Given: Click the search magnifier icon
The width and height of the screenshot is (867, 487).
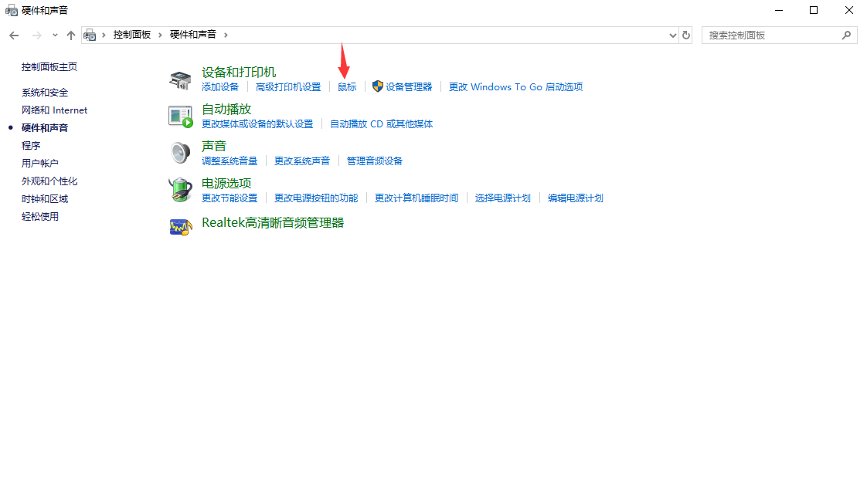Looking at the screenshot, I should [x=847, y=36].
